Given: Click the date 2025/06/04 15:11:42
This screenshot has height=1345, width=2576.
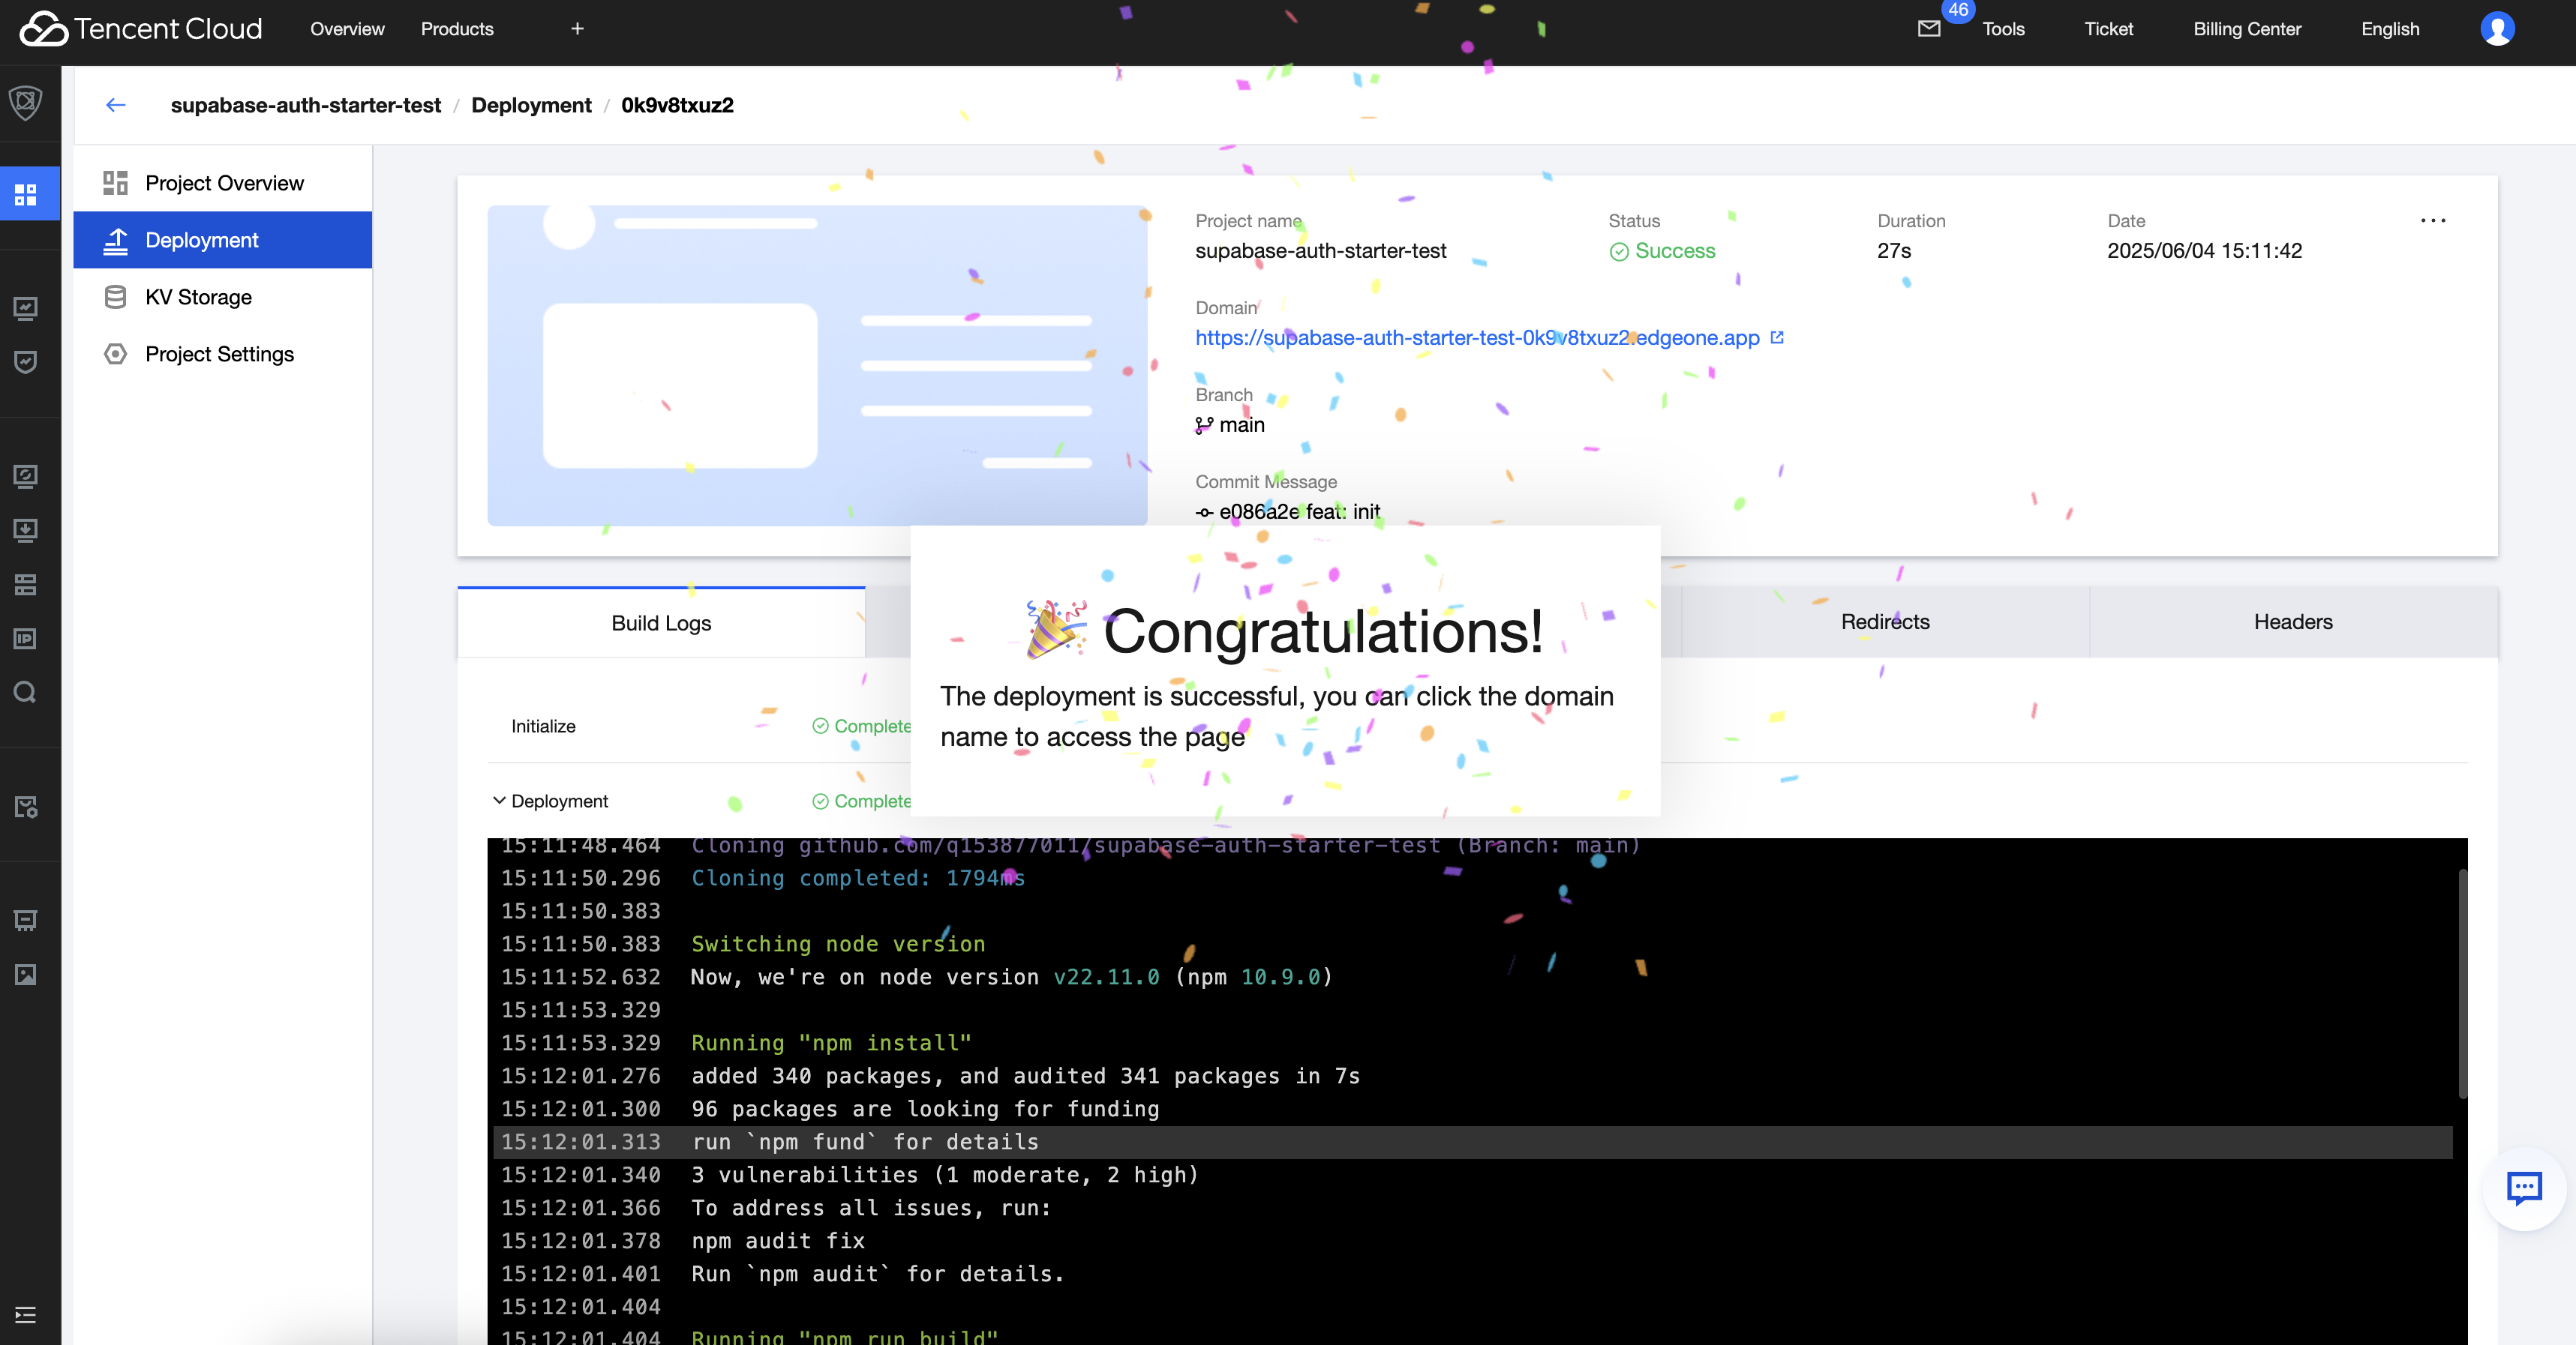Looking at the screenshot, I should pos(2204,251).
